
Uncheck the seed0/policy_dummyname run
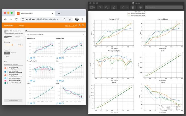pos(5,68)
